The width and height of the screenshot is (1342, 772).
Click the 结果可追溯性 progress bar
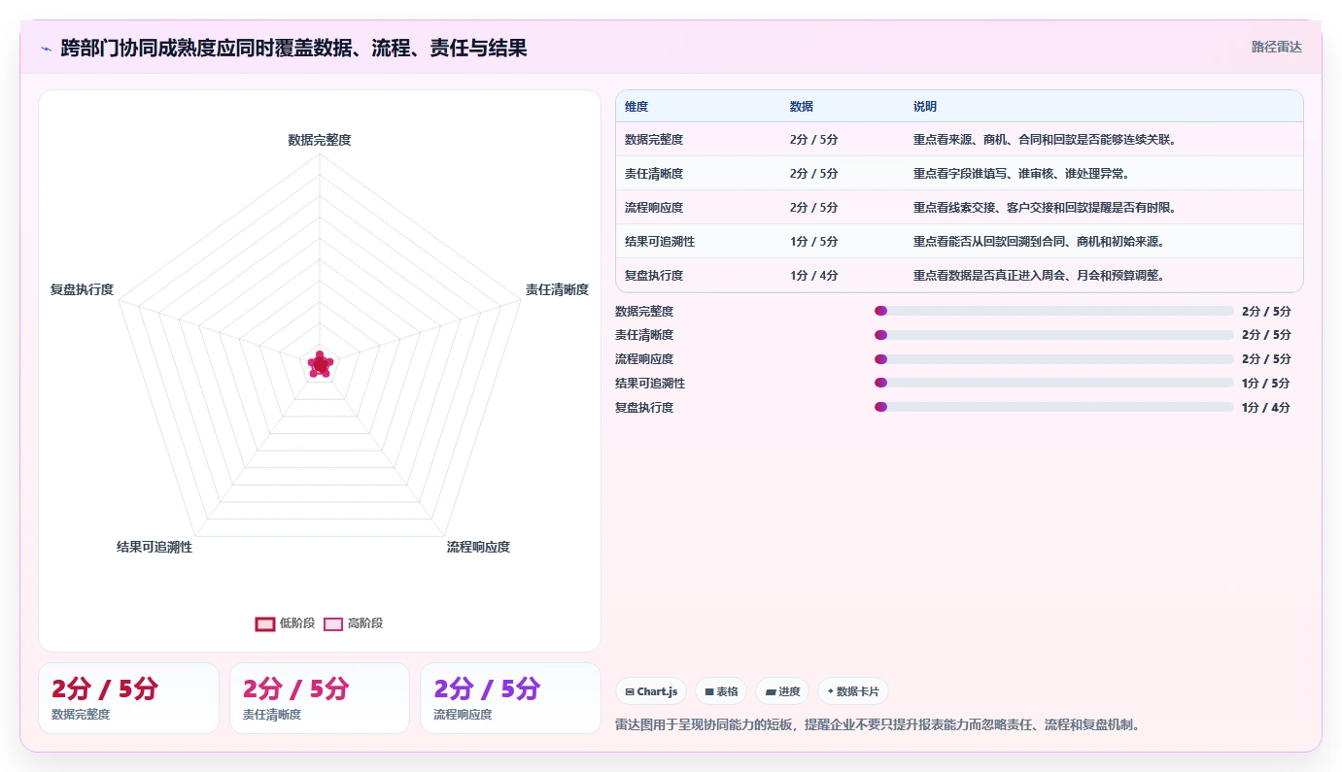pyautogui.click(x=1054, y=383)
